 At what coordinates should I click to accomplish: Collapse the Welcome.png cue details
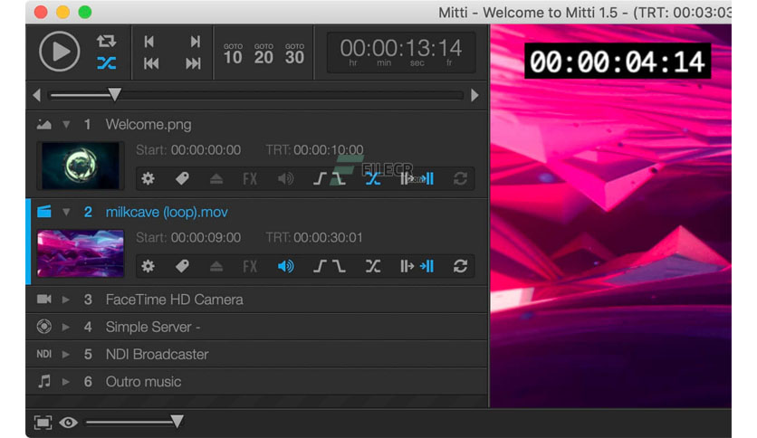pyautogui.click(x=66, y=125)
